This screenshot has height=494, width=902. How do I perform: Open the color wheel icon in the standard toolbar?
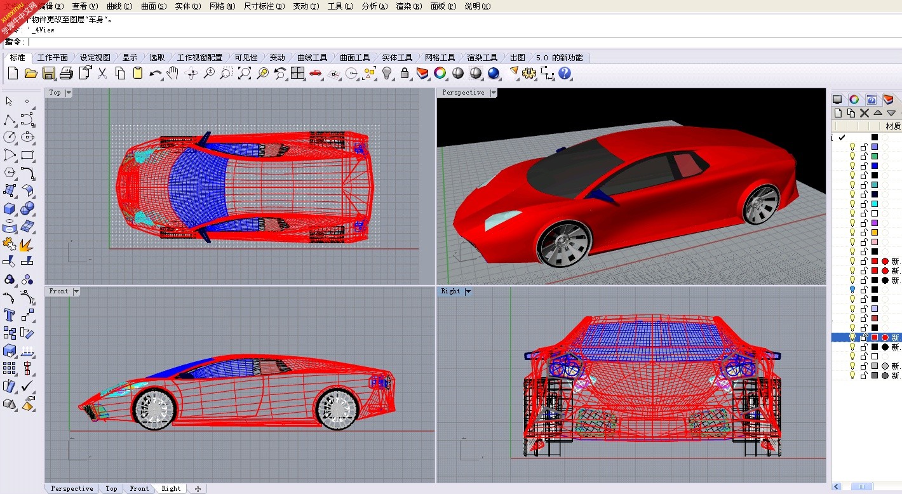pos(440,74)
